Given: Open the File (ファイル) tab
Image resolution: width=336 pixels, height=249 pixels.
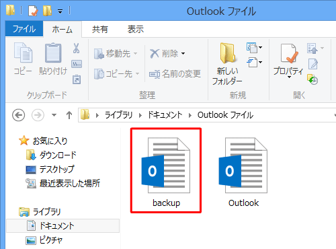Looking at the screenshot, I should 24,29.
